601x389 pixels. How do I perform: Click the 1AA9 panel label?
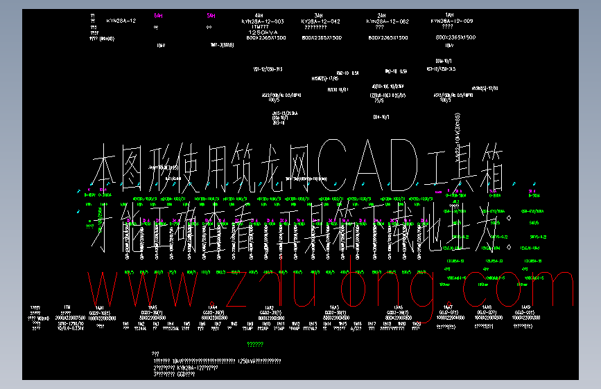point(526,307)
